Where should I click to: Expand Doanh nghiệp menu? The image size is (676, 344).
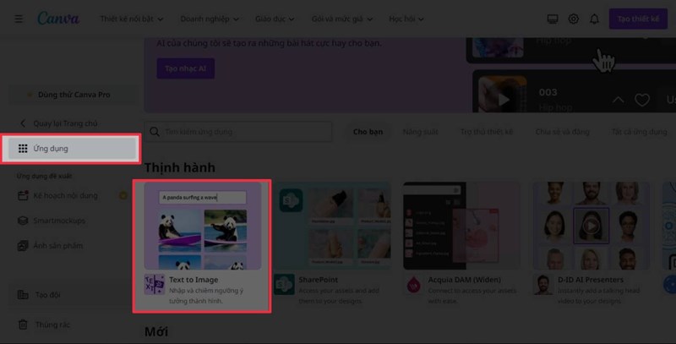click(210, 19)
